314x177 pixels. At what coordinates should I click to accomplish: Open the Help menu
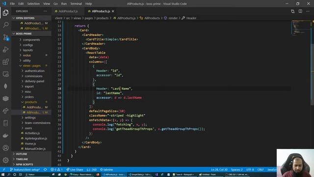(x=88, y=3)
